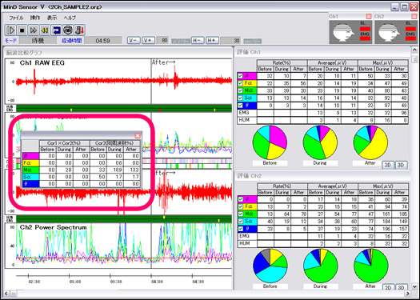Stop playback with the black square button
Viewport: 420px width, 300px height.
22,30
